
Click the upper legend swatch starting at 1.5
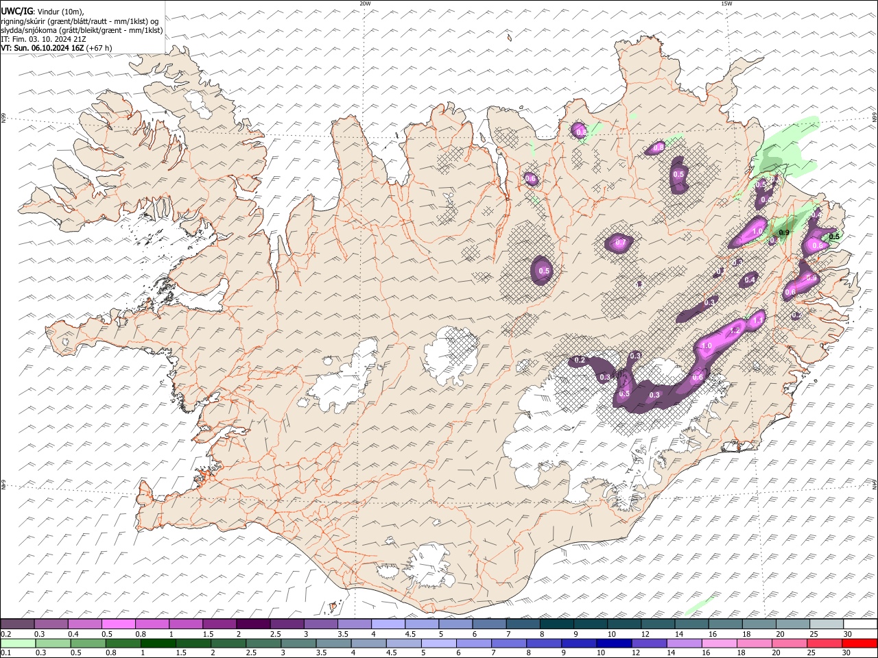coord(219,624)
